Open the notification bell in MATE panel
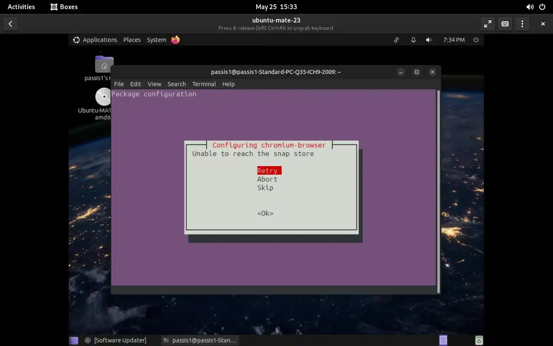 click(413, 40)
